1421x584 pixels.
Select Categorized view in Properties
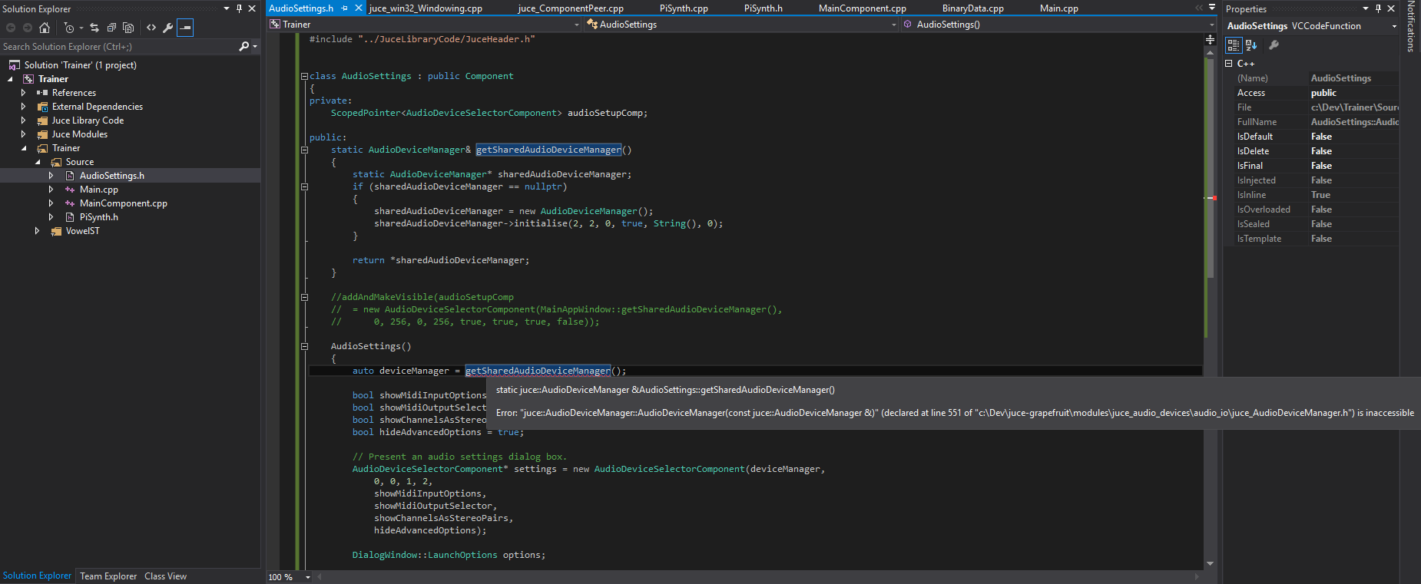(x=1233, y=45)
